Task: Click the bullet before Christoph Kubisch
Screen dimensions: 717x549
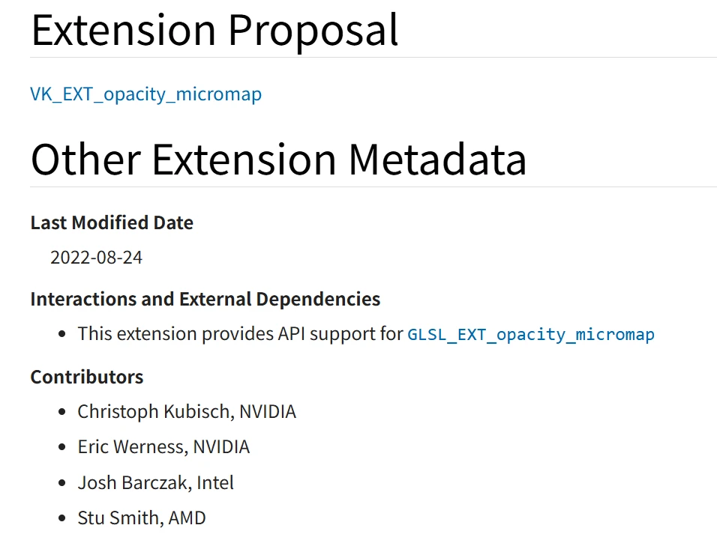Action: (62, 412)
